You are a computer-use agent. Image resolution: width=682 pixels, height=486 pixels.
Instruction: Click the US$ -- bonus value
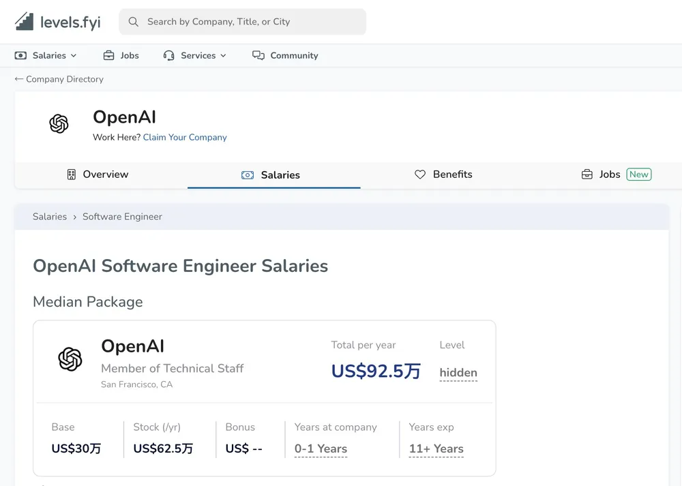click(x=243, y=449)
